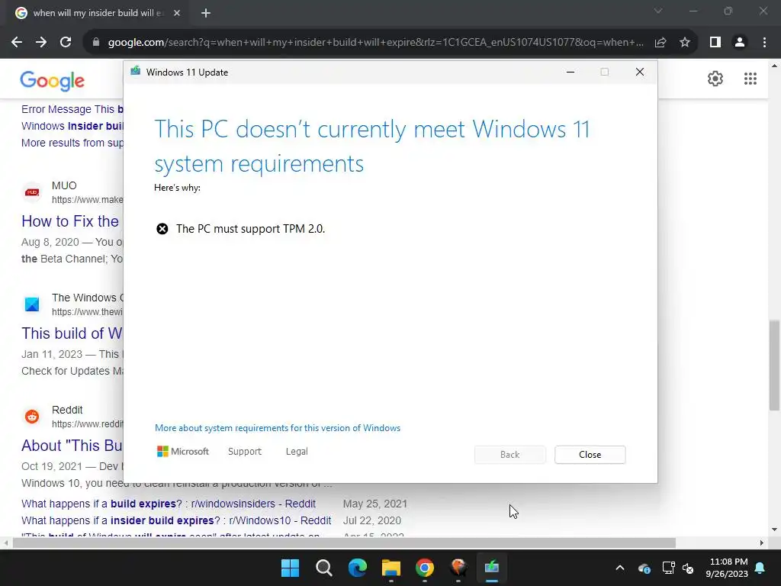Image resolution: width=781 pixels, height=586 pixels.
Task: Open OneDrive cloud tray icon
Action: click(644, 568)
